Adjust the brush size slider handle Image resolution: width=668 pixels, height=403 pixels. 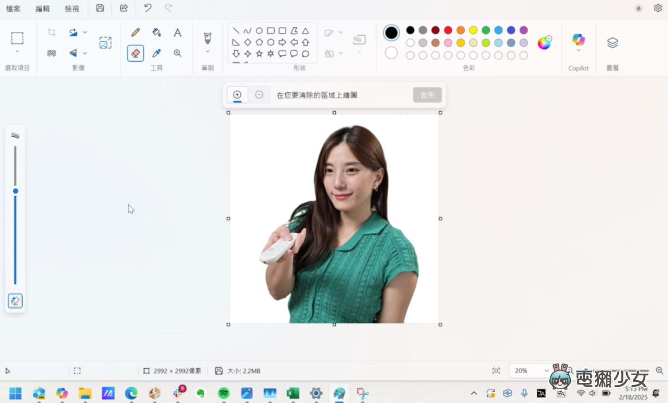point(15,191)
